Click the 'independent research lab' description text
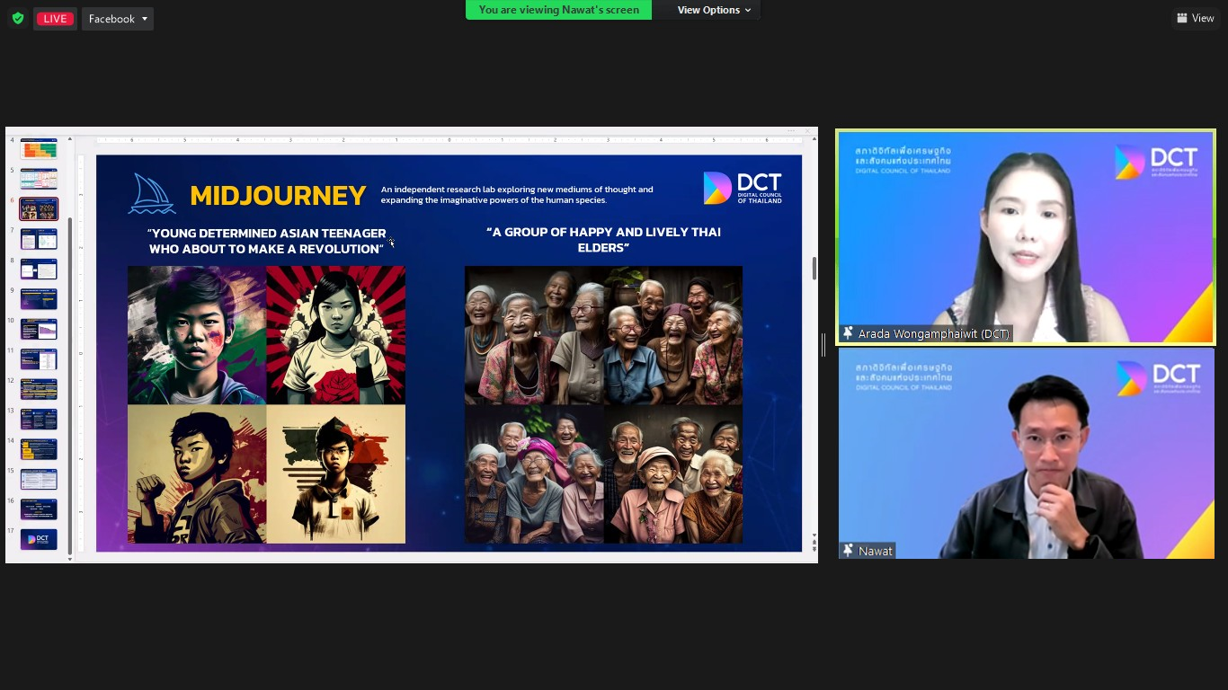 (517, 195)
